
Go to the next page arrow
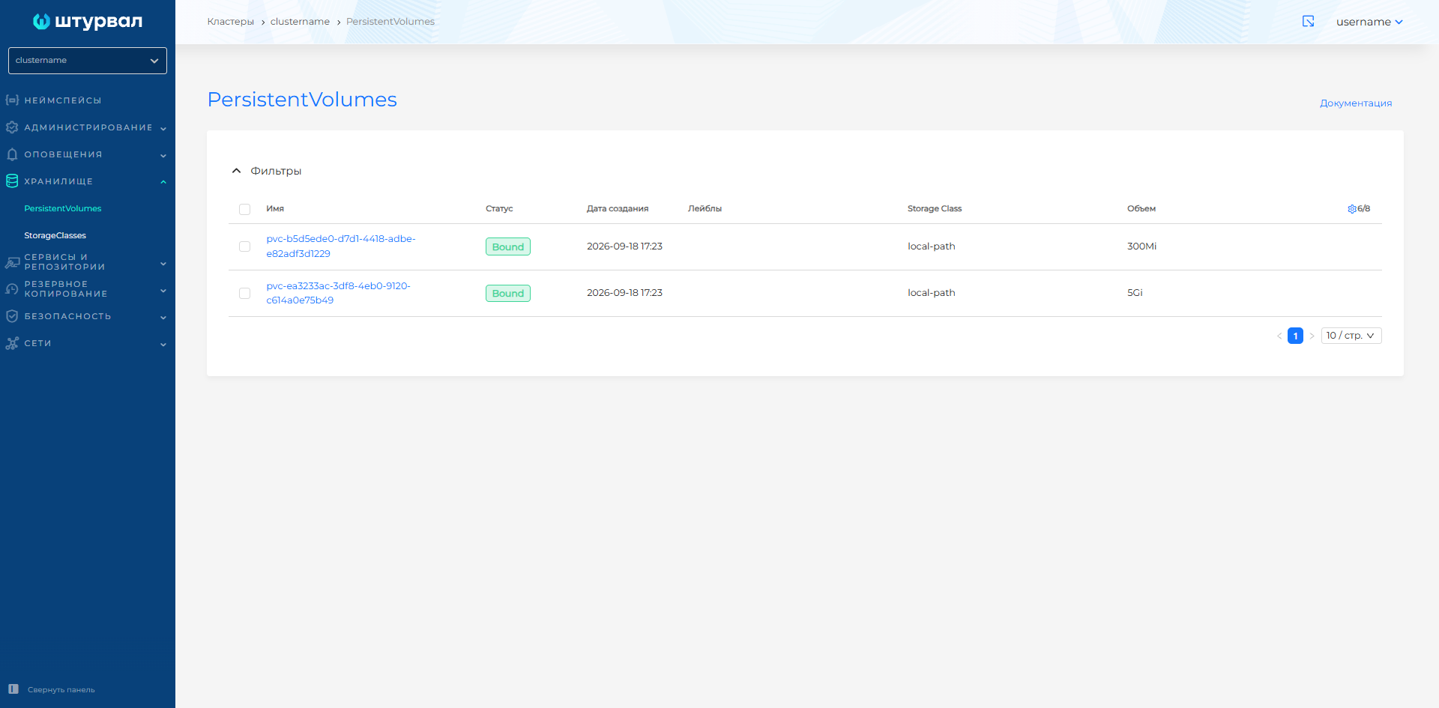(x=1312, y=336)
